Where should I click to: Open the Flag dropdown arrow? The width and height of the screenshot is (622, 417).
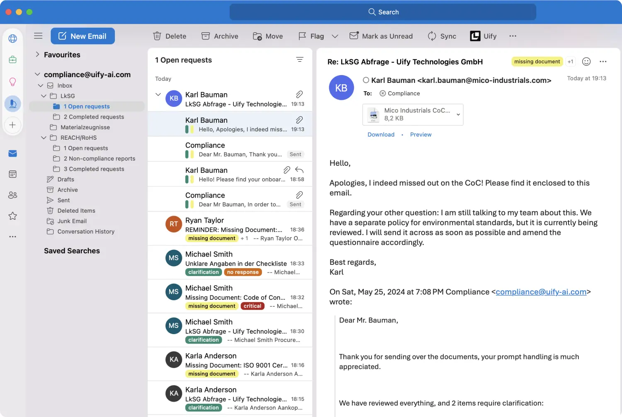(335, 36)
